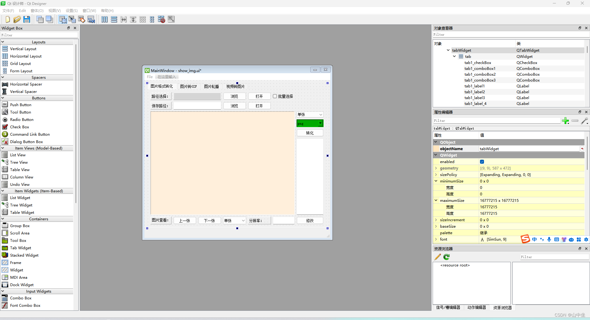Collapse the Buttons category in Widget Box
590x320 pixels.
point(3,98)
